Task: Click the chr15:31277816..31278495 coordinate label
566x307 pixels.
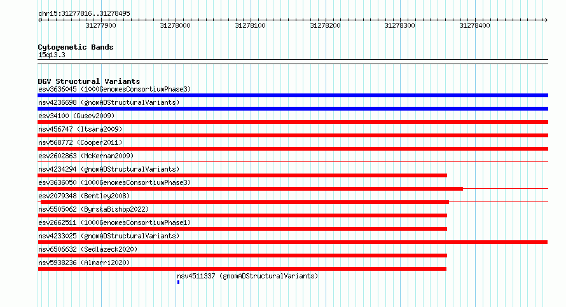Action: [x=84, y=14]
